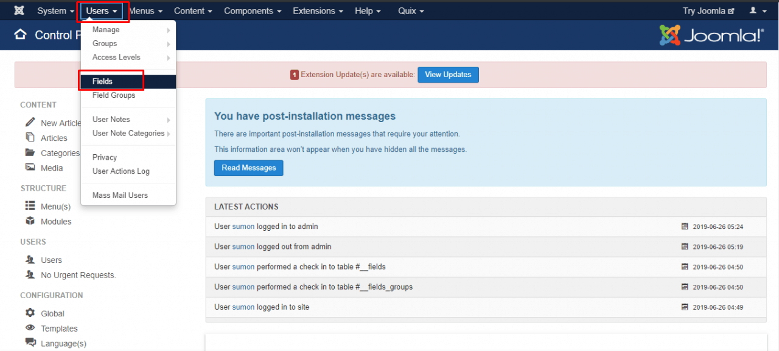The height and width of the screenshot is (351, 779).
Task: Expand the Manage submenu arrow
Action: click(x=169, y=29)
